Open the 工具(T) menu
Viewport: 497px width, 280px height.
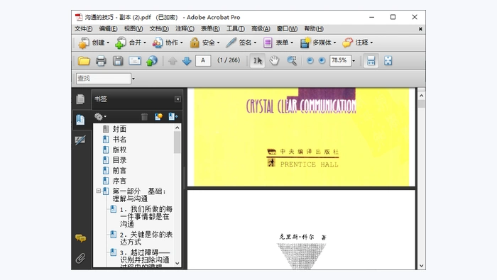click(236, 29)
